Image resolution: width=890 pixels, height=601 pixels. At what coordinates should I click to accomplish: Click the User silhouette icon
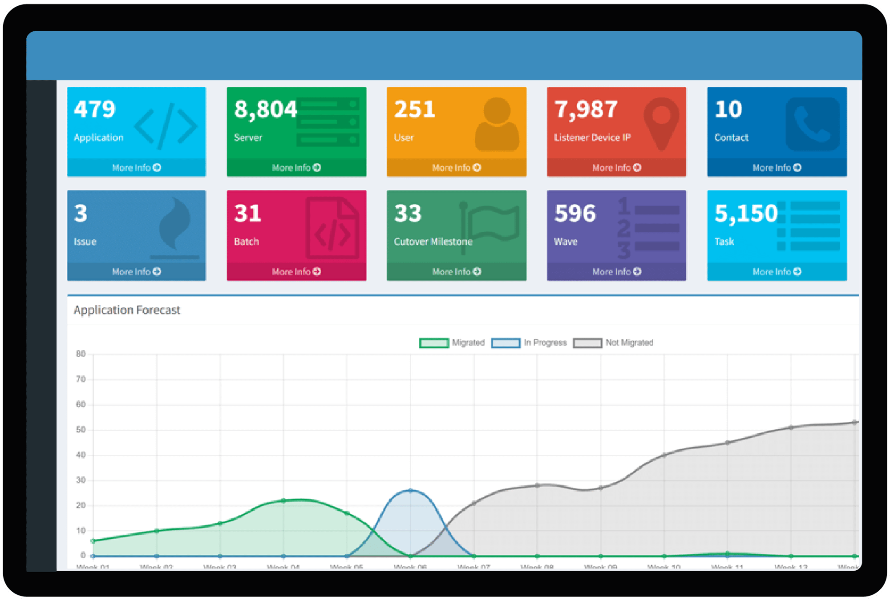(497, 124)
